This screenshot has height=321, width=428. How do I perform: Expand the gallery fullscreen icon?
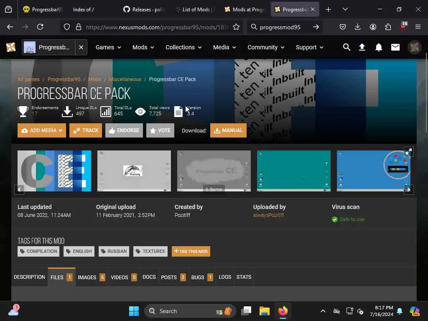(409, 152)
